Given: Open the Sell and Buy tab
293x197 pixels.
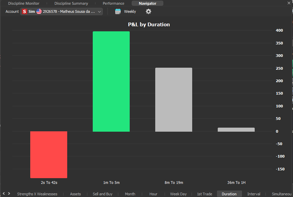Looking at the screenshot, I should click(102, 194).
